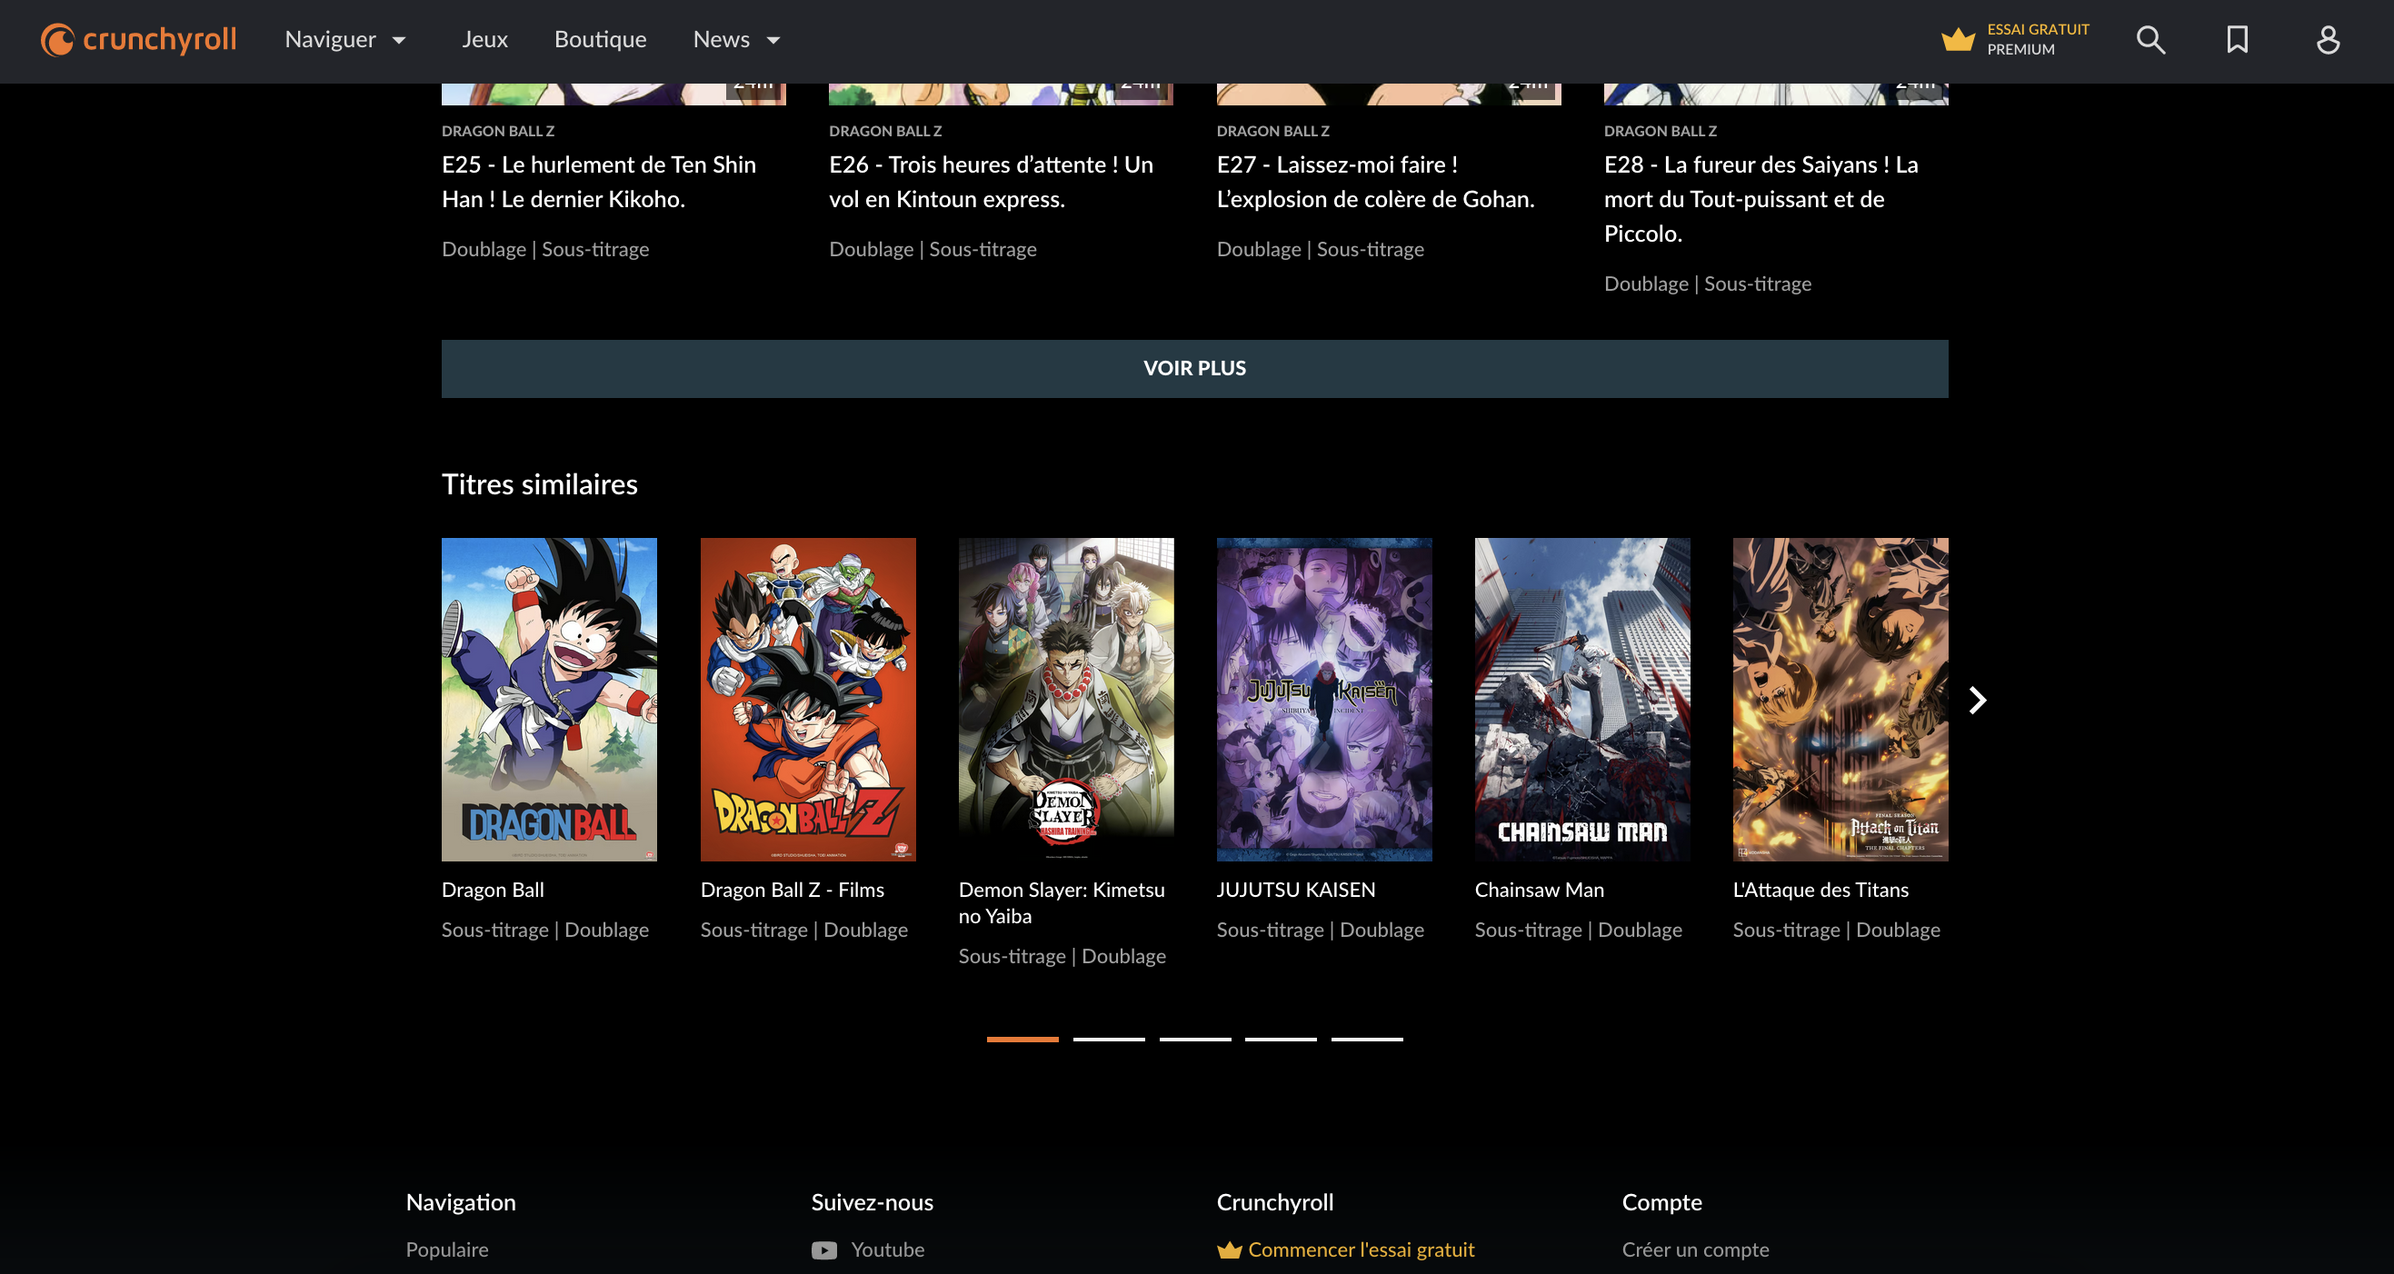The height and width of the screenshot is (1274, 2394).
Task: Open the Naviguer chevron arrow
Action: tap(400, 41)
